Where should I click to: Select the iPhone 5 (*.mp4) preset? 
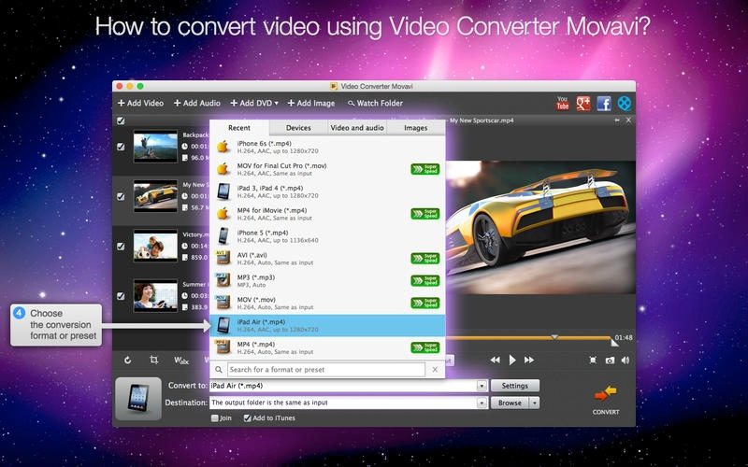click(x=327, y=236)
